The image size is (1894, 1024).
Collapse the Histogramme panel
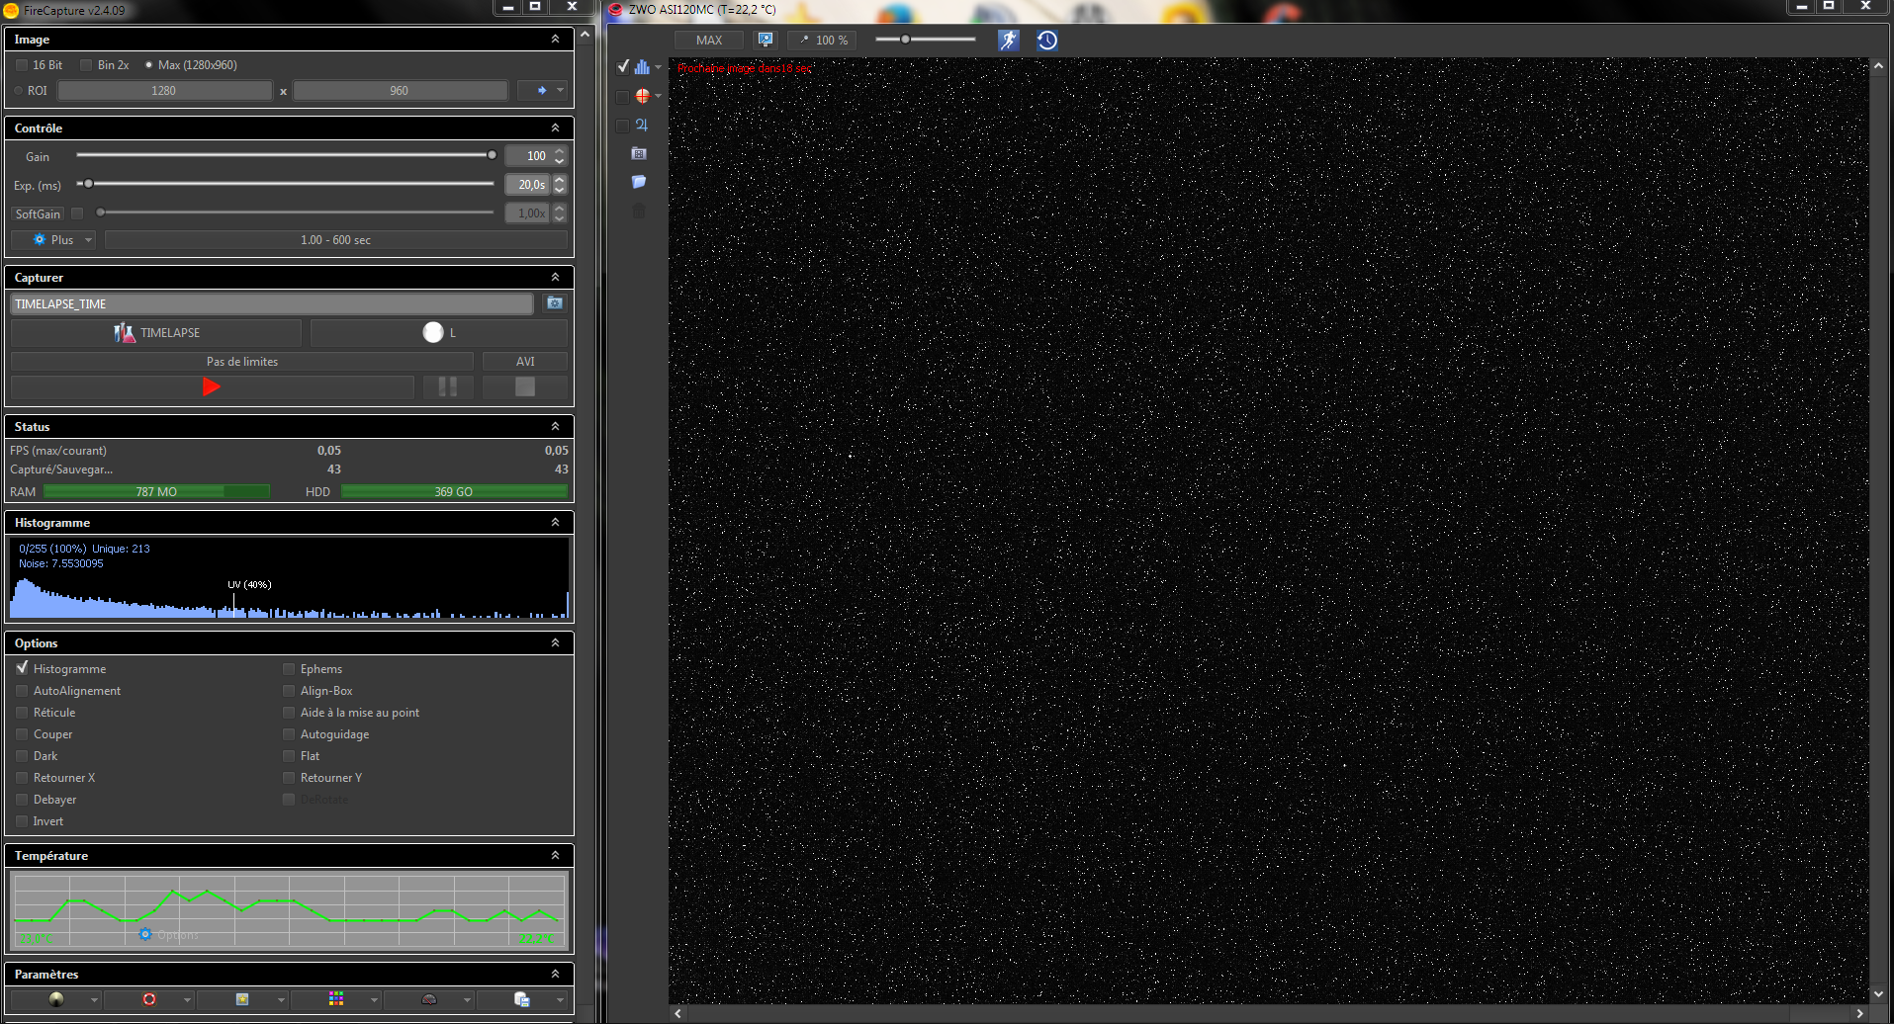(555, 523)
